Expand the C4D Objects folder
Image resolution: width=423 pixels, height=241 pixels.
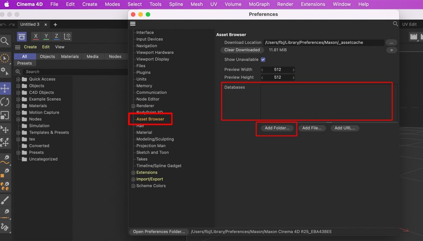click(x=18, y=93)
